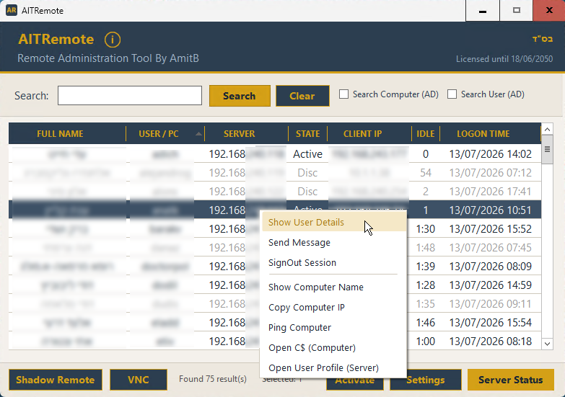Click the vertical scrollbar thumb
The image size is (565, 397).
click(548, 149)
